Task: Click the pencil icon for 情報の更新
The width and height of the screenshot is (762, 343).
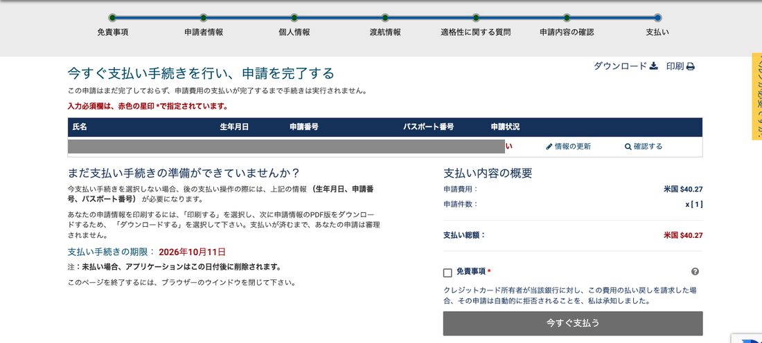Action: tap(549, 147)
